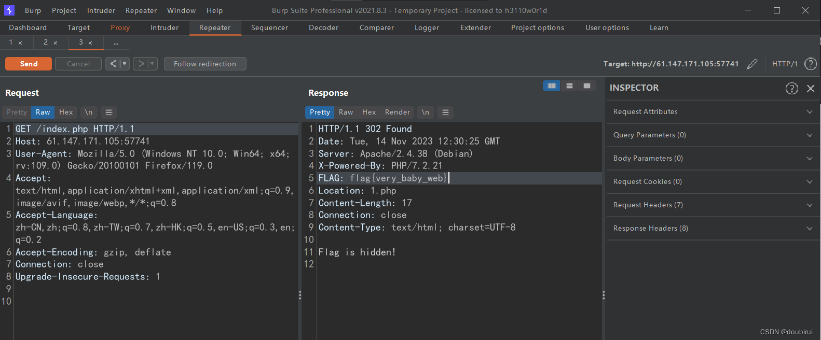Click the Request-Response divider handle

pyautogui.click(x=300, y=295)
